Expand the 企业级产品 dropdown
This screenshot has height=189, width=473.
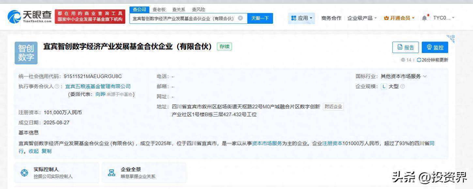point(362,18)
